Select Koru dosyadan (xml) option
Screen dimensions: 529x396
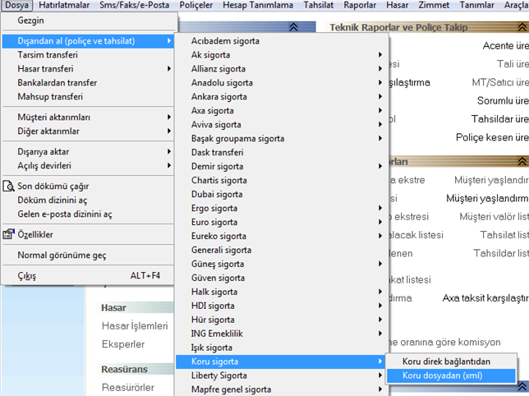444,375
